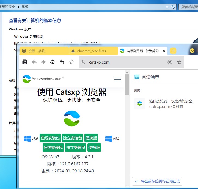Click 系统和安全 breadcrumb in Control Panel
Screen dimensions: 198x189
coord(7,7)
